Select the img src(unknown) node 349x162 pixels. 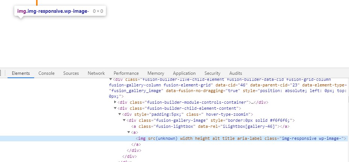point(174,138)
